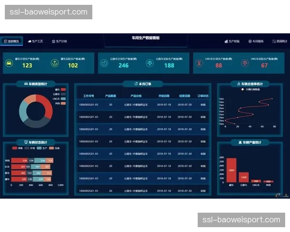
Task: Select the red 罐车 bar in 车辆产量统计
Action: (x=232, y=170)
